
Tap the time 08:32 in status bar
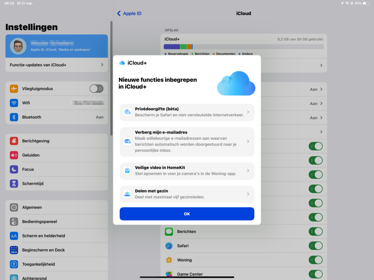click(x=9, y=3)
